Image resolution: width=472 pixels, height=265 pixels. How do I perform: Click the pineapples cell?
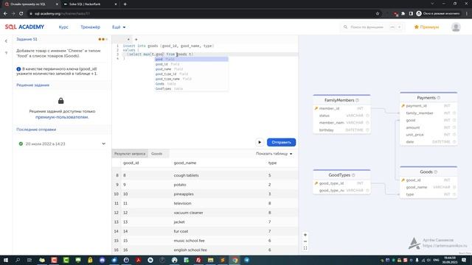tap(184, 194)
